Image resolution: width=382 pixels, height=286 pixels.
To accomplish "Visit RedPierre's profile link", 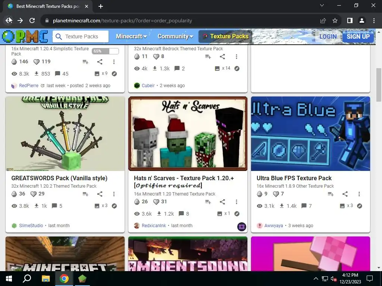I will pyautogui.click(x=29, y=86).
